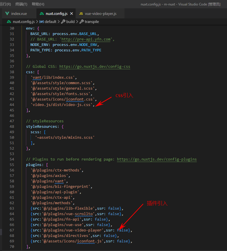The height and width of the screenshot is (251, 227).
Task: Open the go.nuxtjs.dev/config-css link
Action: [x=95, y=67]
